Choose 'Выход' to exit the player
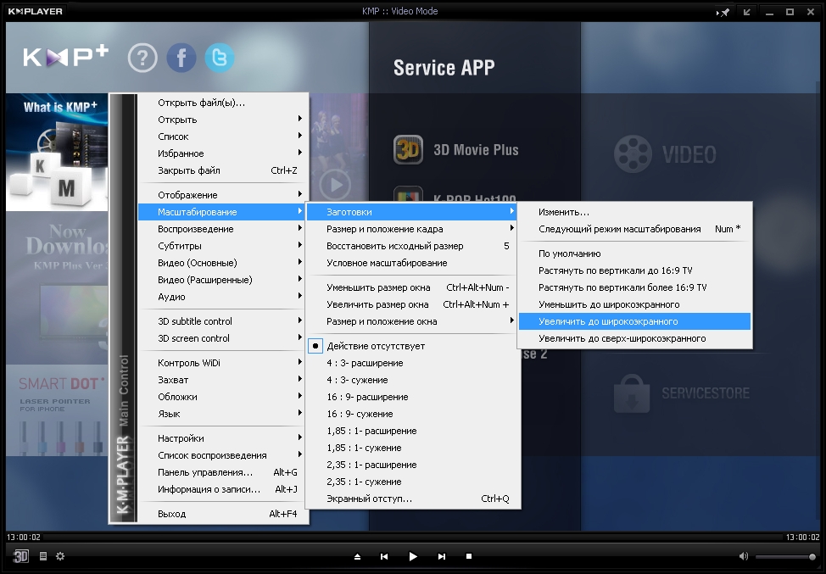826x574 pixels. click(222, 514)
